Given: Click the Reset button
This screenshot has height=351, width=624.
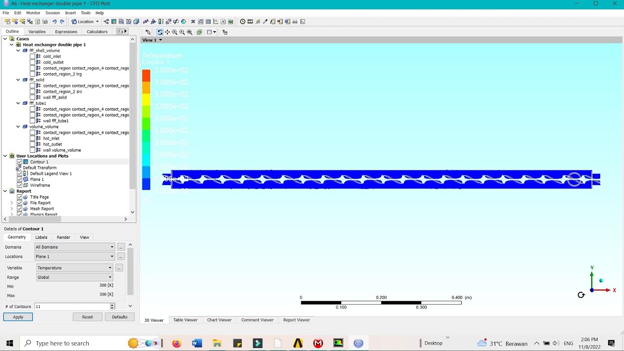Looking at the screenshot, I should tap(87, 317).
